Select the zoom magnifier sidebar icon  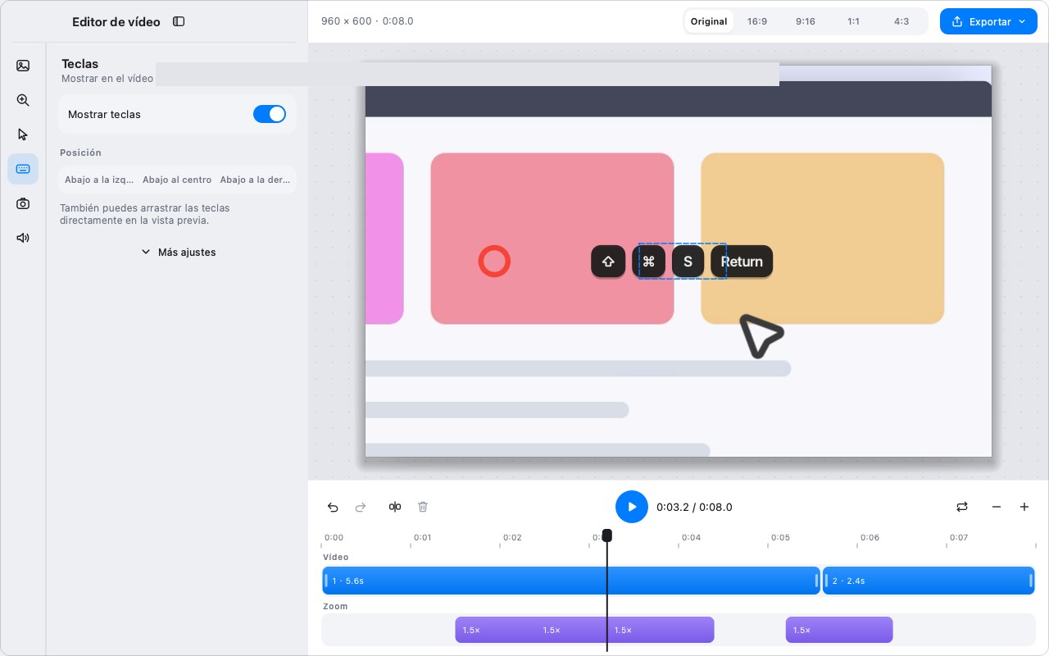[x=23, y=100]
